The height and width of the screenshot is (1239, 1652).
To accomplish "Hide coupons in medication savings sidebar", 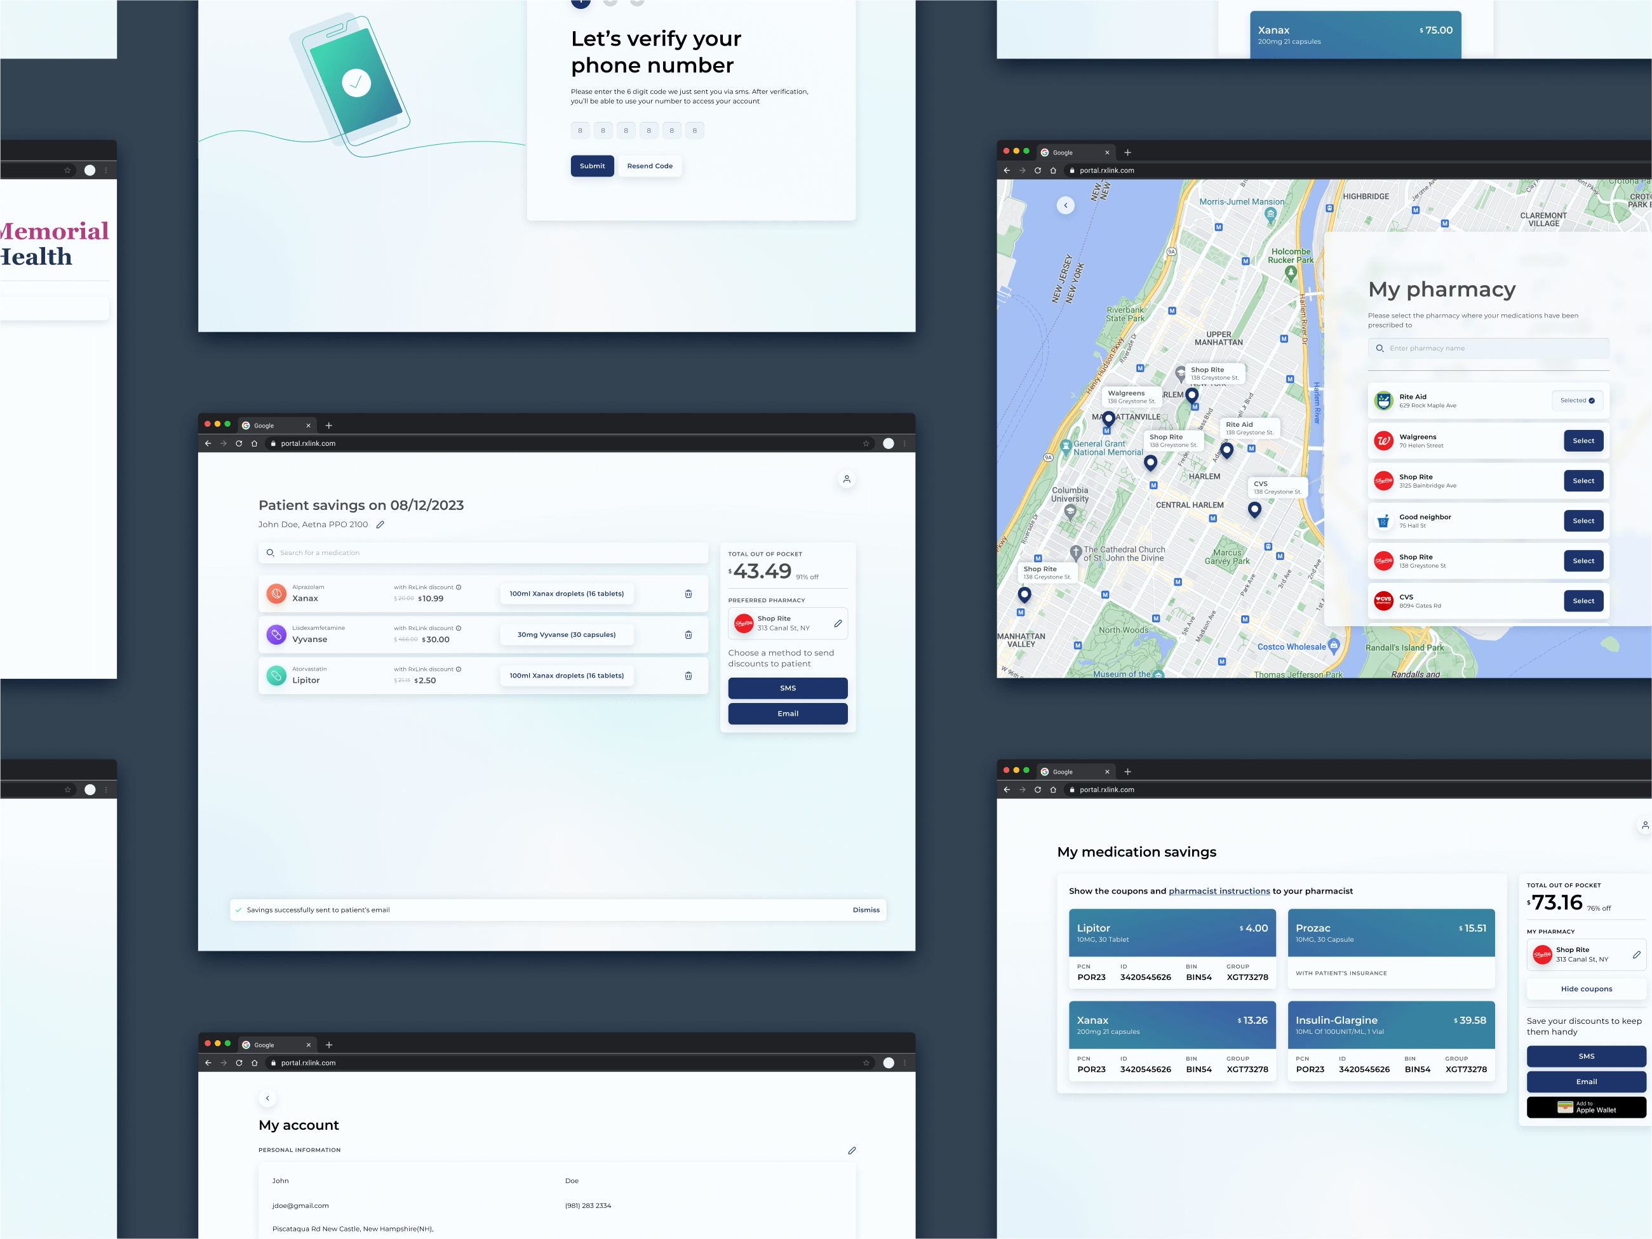I will coord(1585,989).
